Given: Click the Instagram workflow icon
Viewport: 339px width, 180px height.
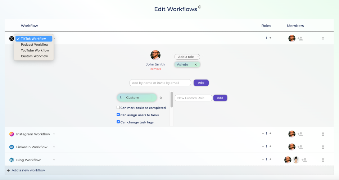Looking at the screenshot, I should pos(12,134).
